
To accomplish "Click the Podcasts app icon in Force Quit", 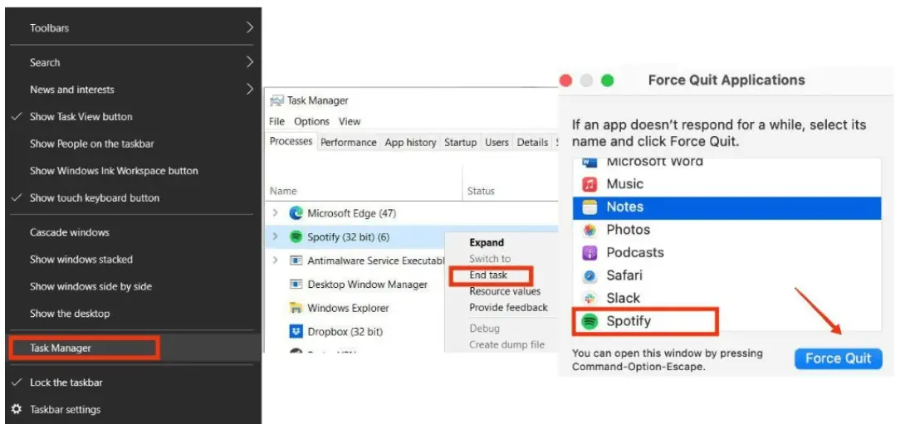I will [590, 253].
